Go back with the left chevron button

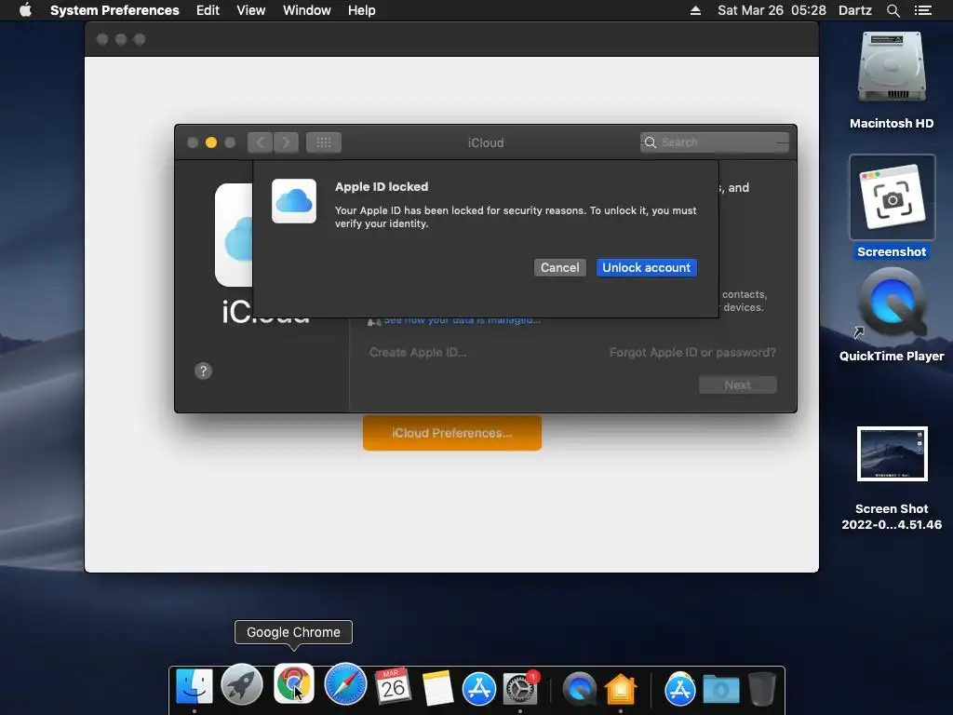pos(261,142)
